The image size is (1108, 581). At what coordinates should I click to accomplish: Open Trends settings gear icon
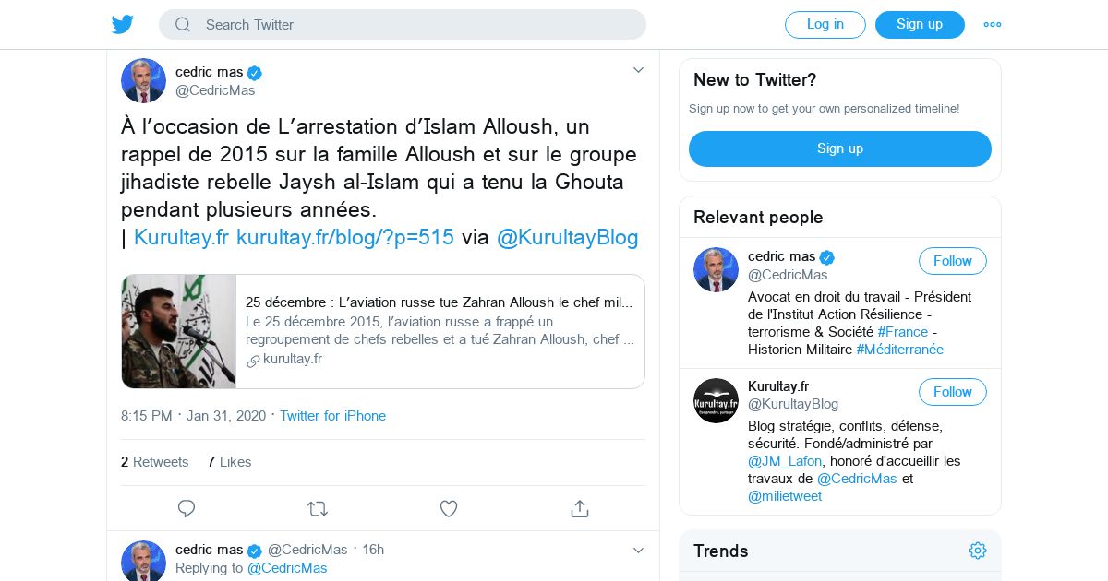tap(978, 551)
